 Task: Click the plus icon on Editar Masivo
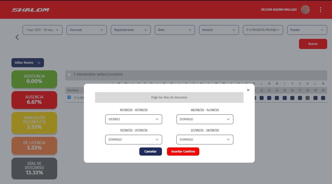click(x=39, y=63)
